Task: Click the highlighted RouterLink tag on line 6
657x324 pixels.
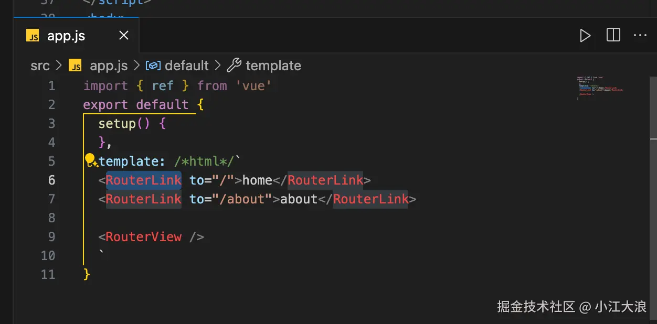Action: pyautogui.click(x=143, y=180)
